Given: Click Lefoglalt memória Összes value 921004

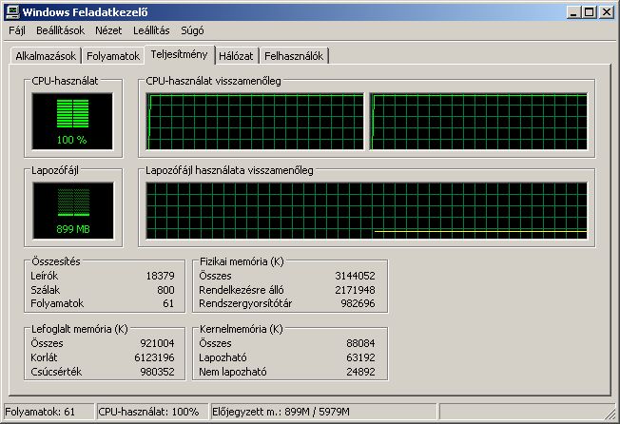Looking at the screenshot, I should pos(157,343).
